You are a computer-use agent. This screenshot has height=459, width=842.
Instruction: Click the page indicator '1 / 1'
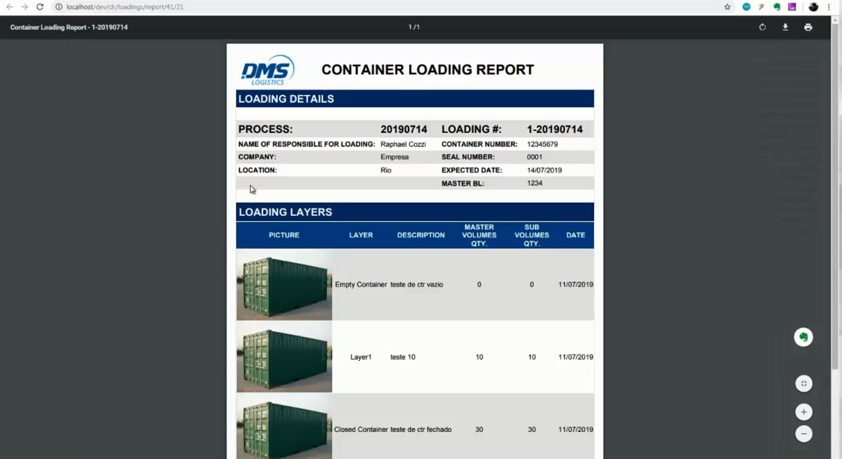coord(414,27)
